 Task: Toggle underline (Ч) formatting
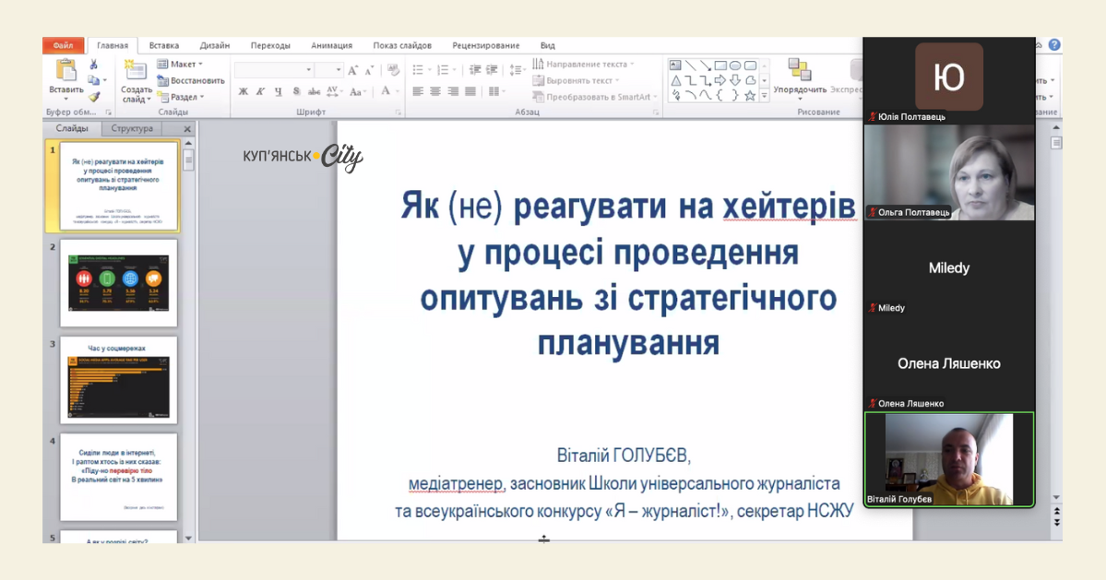[x=279, y=91]
